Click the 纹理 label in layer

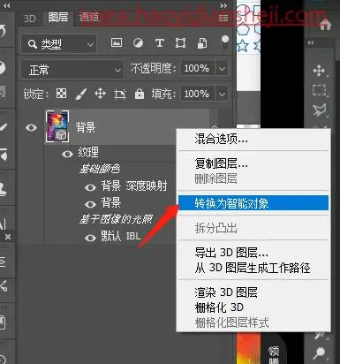click(x=88, y=153)
